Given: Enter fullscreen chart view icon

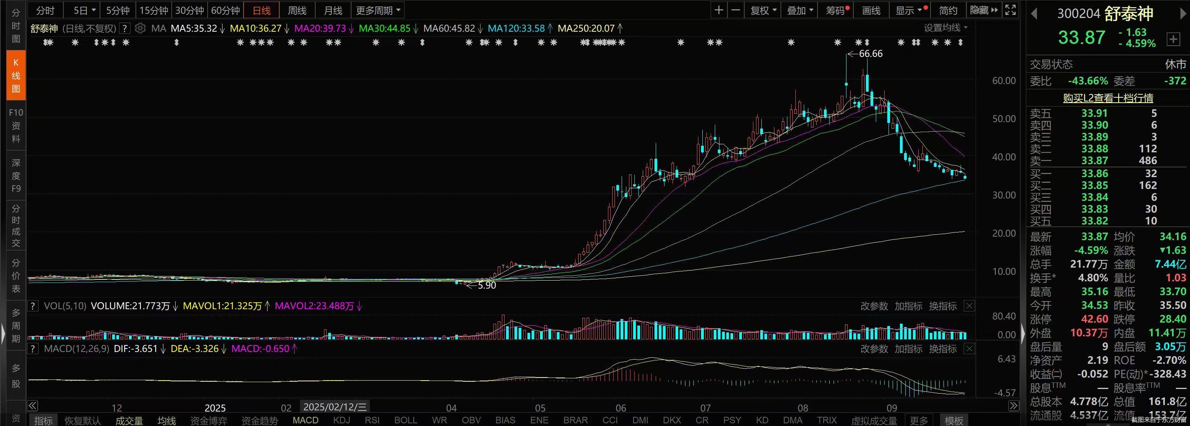Looking at the screenshot, I should click(x=1010, y=10).
